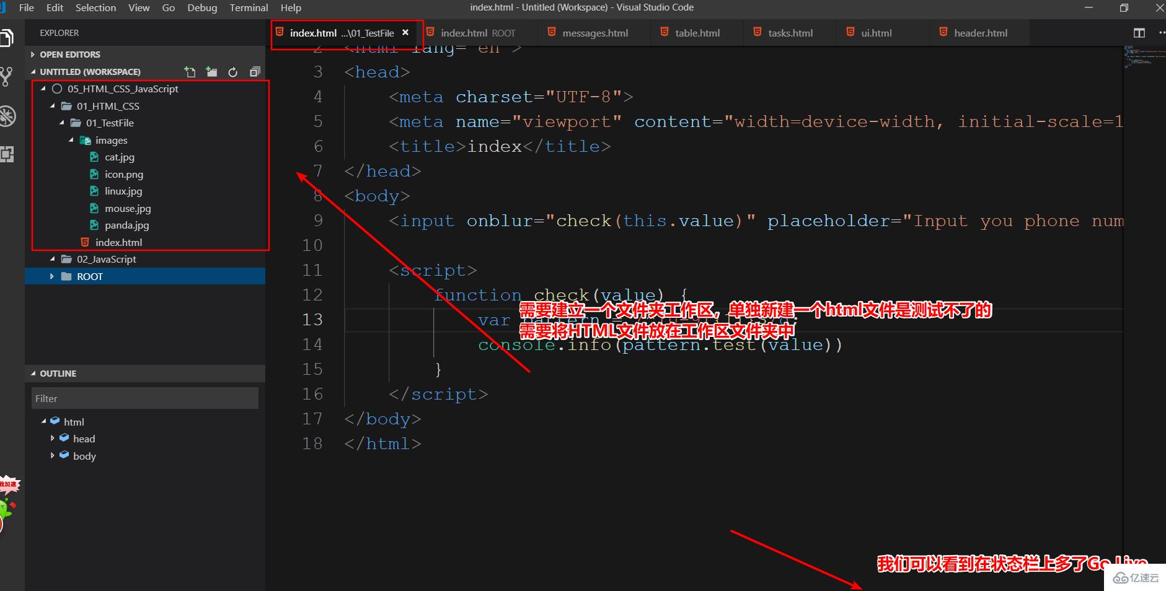Collapse the 02_JavaScript folder
Screen dimensions: 1166x591
point(53,259)
